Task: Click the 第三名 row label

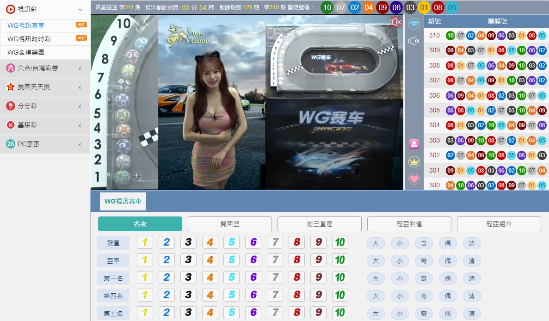Action: click(113, 278)
